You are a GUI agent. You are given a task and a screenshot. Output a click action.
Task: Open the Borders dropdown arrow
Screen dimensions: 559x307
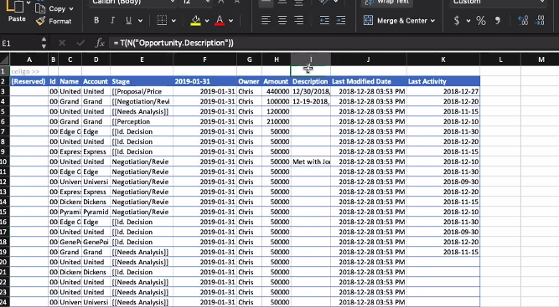[173, 21]
